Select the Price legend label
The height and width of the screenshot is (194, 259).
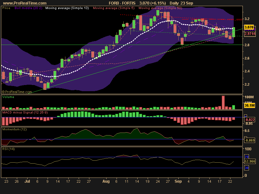coord(6,8)
